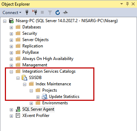137x131 pixels.
Task: Collapse the Nisarg-PC server node
Action: (x=5, y=21)
